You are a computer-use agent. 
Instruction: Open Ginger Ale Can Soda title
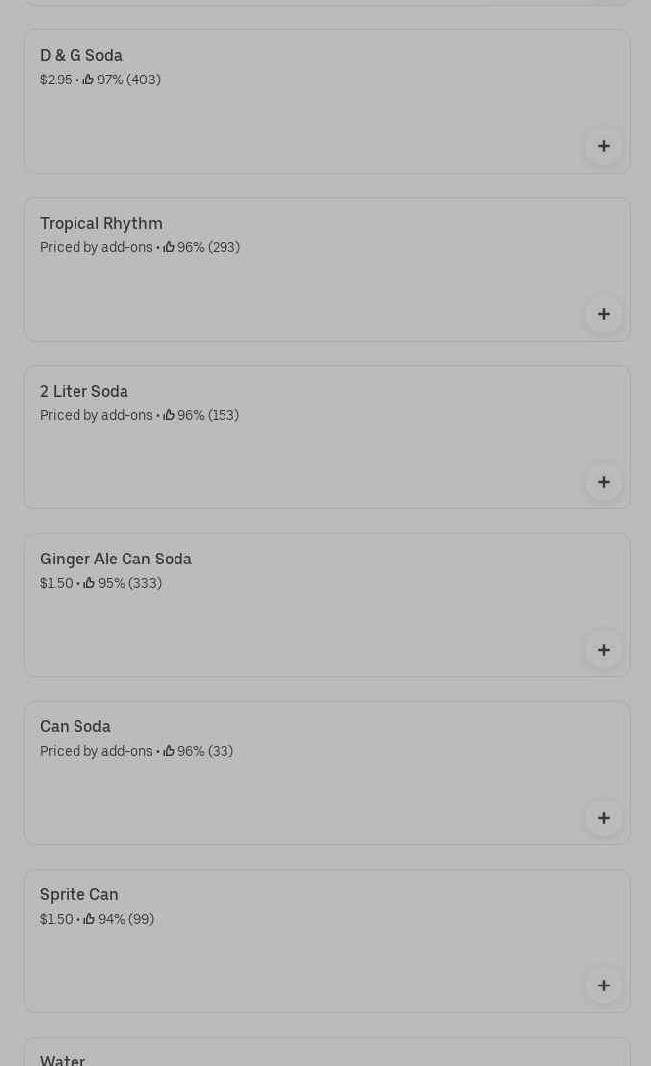[x=116, y=560]
